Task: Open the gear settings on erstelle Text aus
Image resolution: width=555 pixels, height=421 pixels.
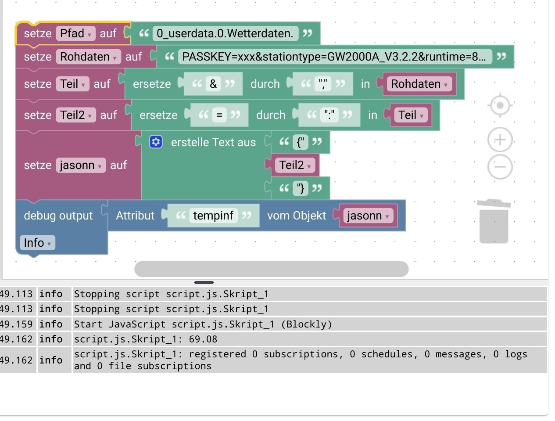Action: (156, 142)
